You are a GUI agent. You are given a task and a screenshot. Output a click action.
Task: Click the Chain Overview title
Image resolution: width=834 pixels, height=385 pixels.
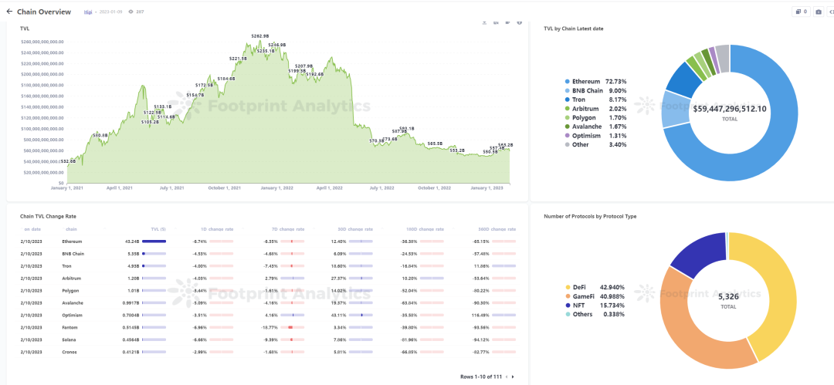click(43, 12)
